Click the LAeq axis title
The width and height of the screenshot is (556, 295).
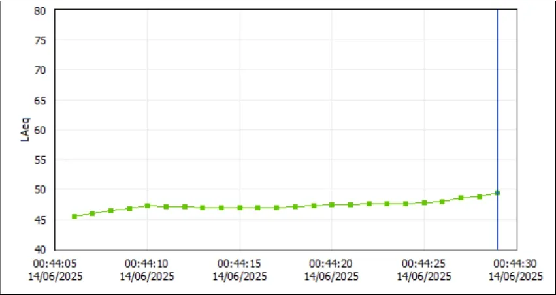point(25,130)
